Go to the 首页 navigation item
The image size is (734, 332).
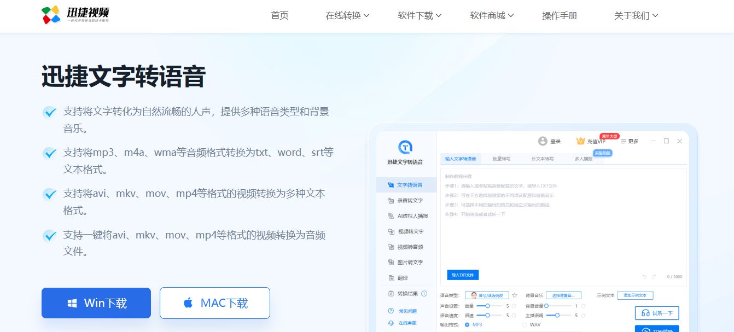point(279,15)
